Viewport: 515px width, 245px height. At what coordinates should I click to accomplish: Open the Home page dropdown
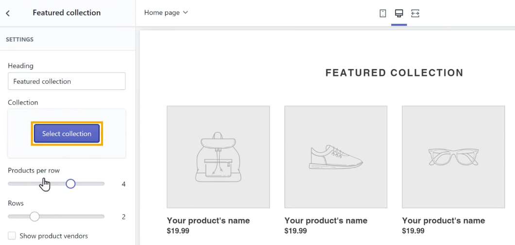coord(166,13)
